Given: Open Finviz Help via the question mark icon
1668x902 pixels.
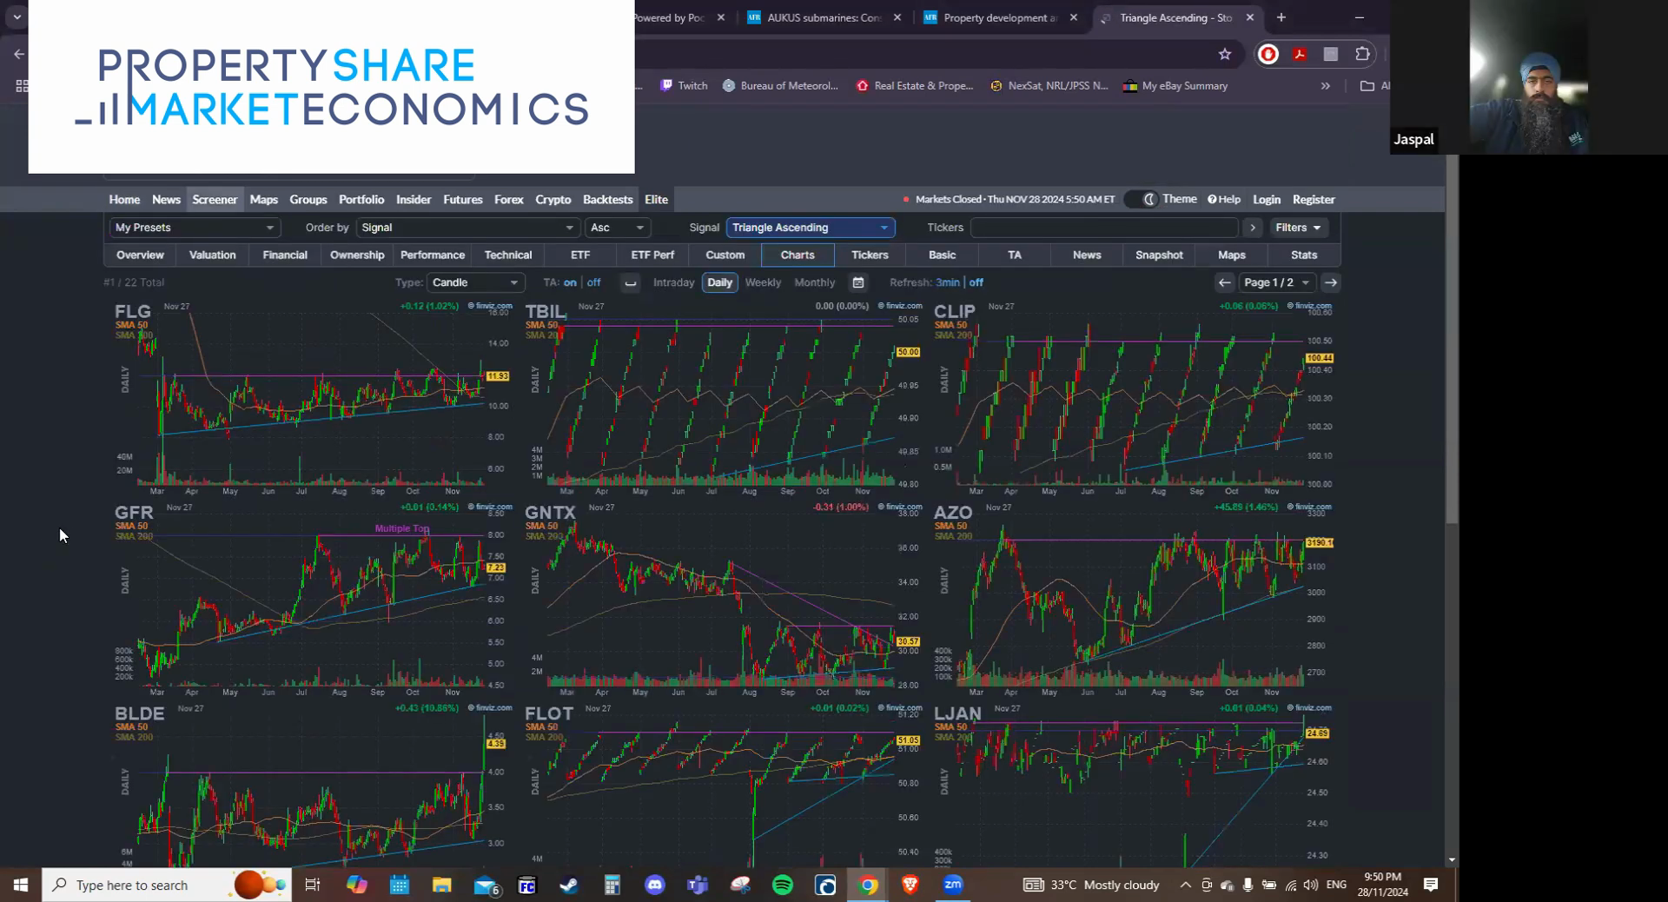Looking at the screenshot, I should pyautogui.click(x=1224, y=199).
